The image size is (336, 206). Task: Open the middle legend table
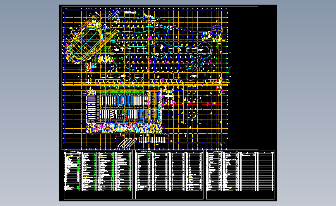169,174
